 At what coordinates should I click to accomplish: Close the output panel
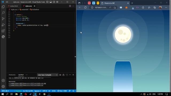tap(73, 75)
